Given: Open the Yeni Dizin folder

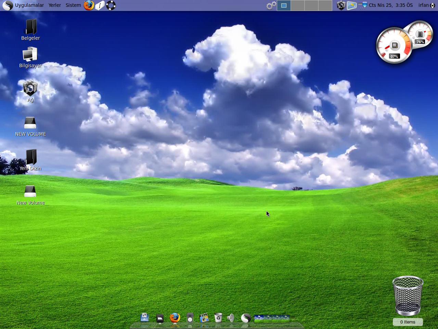Looking at the screenshot, I should [31, 157].
